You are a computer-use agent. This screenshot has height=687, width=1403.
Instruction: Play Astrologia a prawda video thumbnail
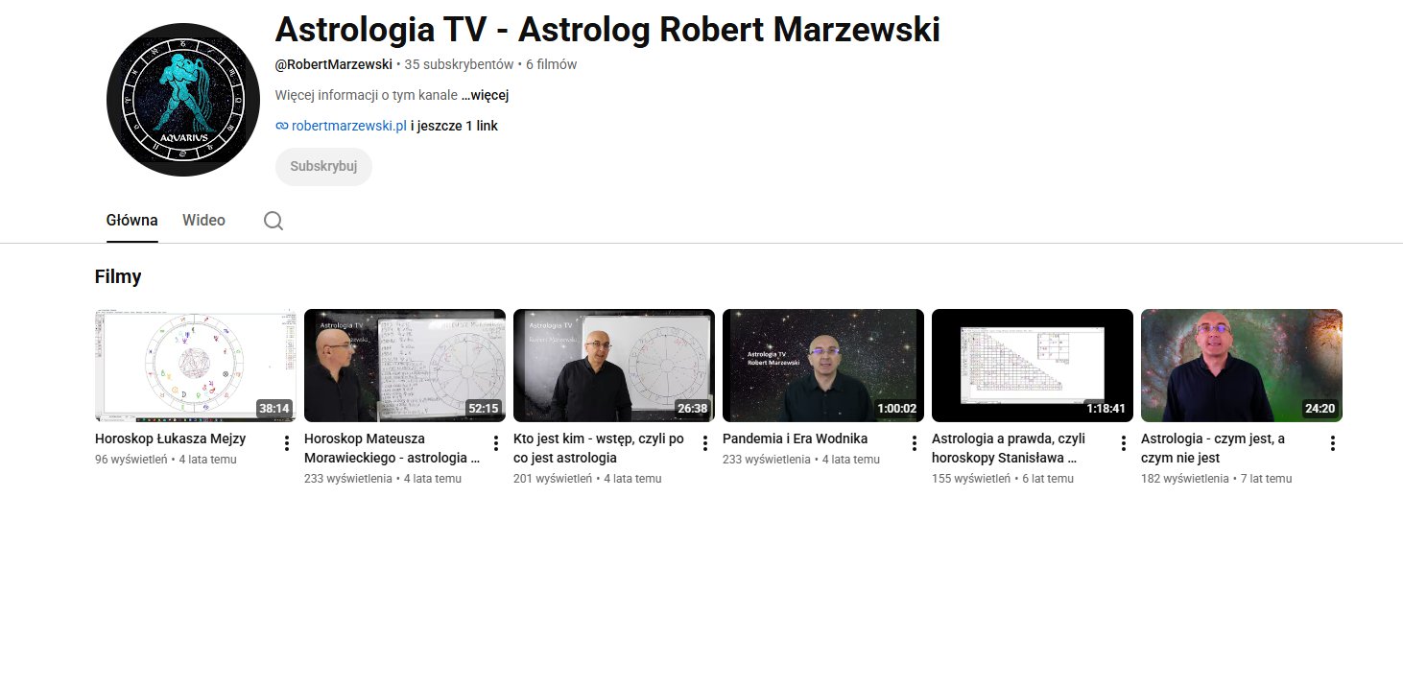tap(1033, 366)
